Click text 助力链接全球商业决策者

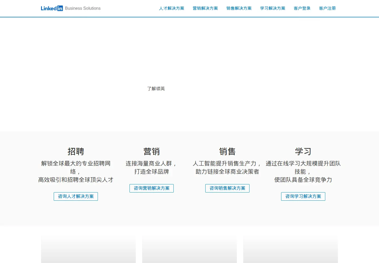[227, 172]
